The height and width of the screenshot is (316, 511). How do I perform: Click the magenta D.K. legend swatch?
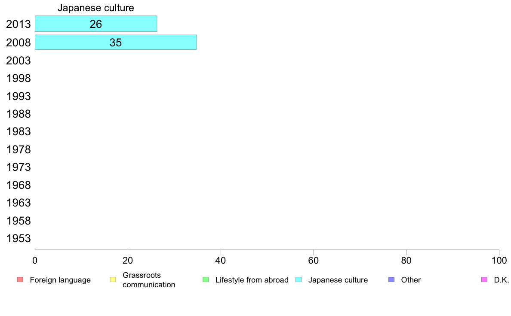(x=484, y=280)
